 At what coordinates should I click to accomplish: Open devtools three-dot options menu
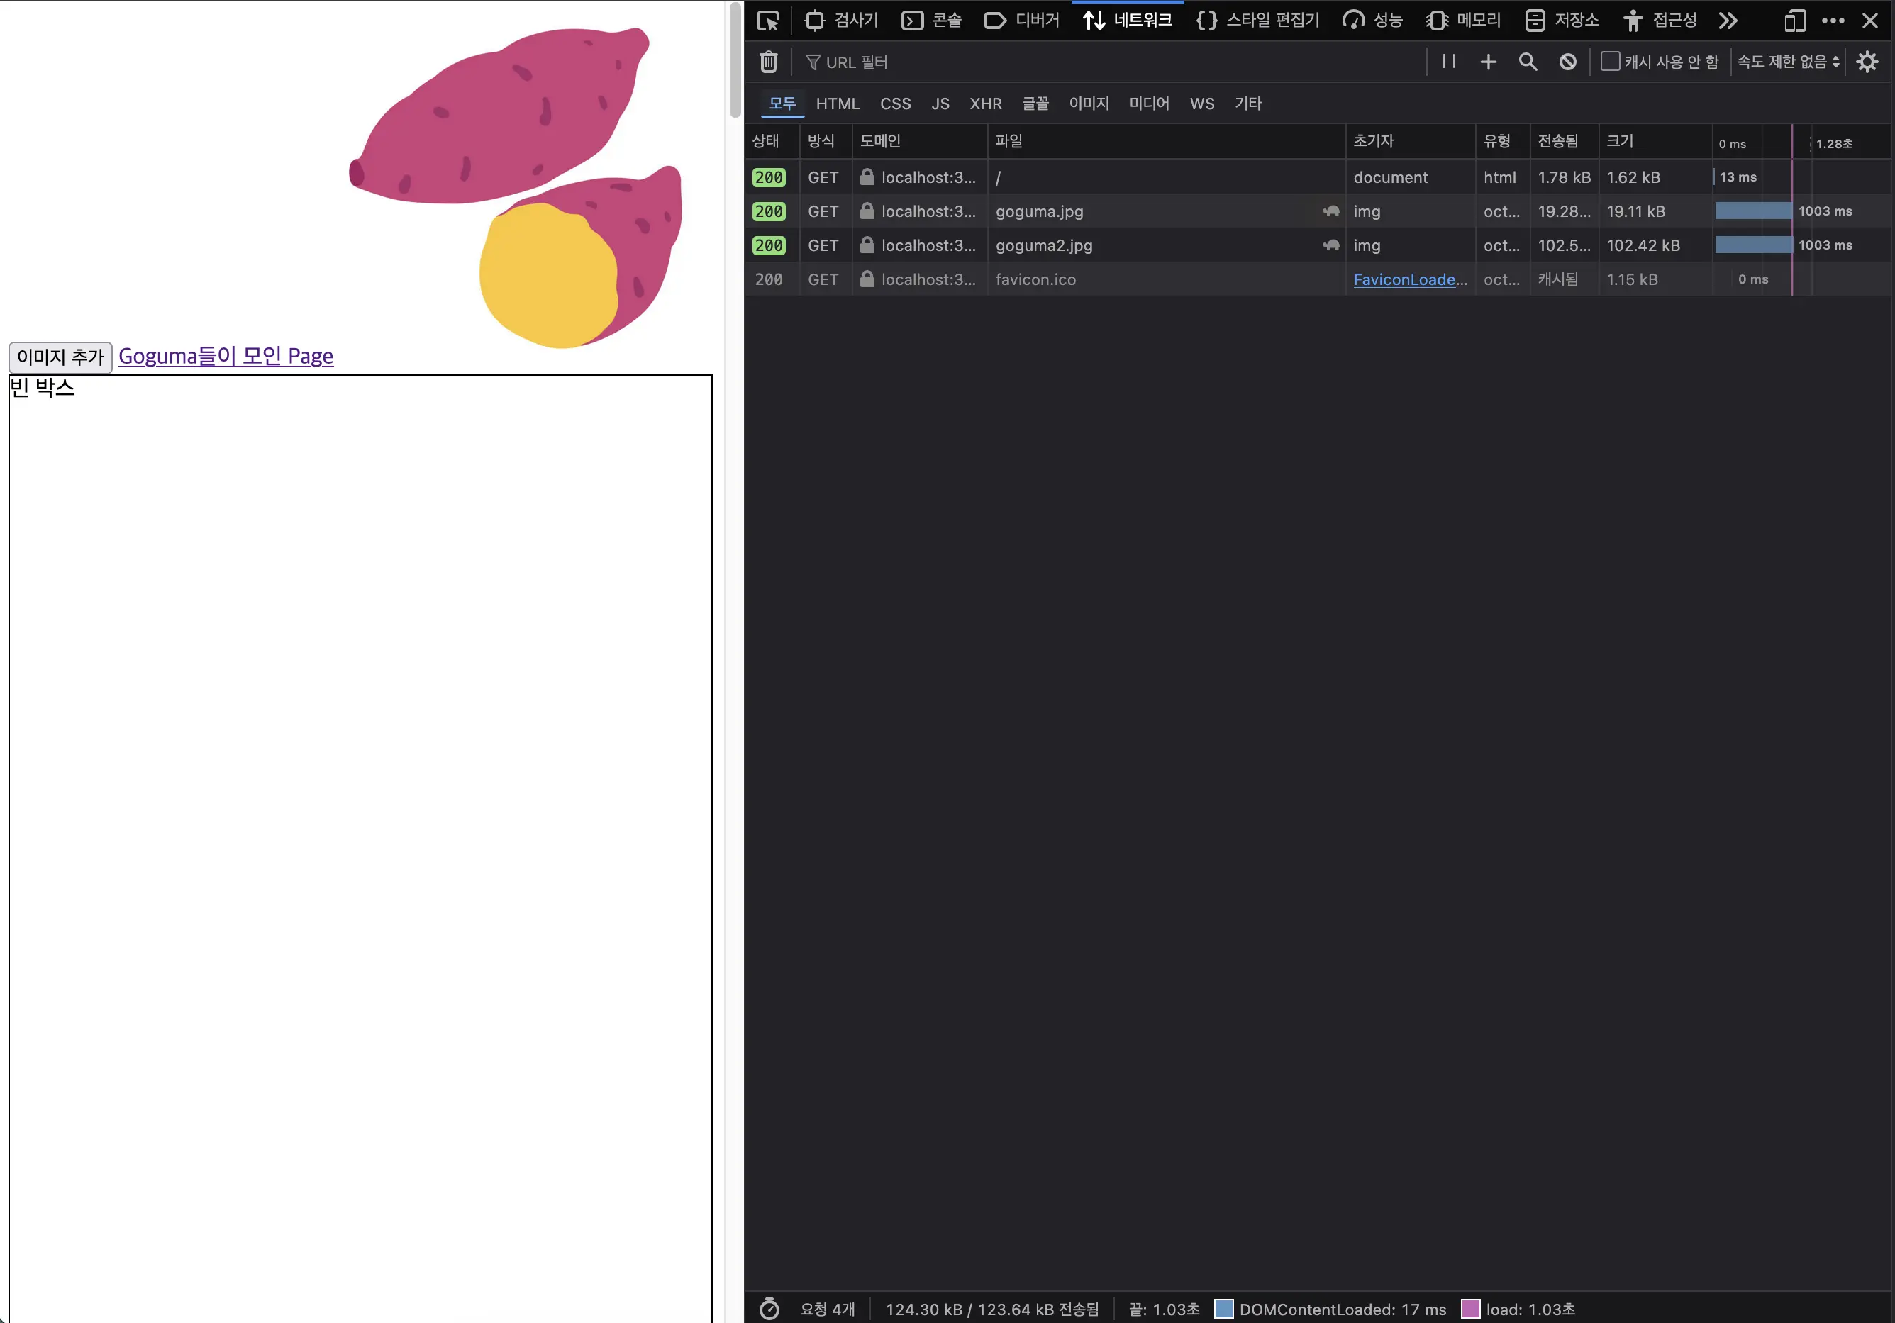[1833, 21]
